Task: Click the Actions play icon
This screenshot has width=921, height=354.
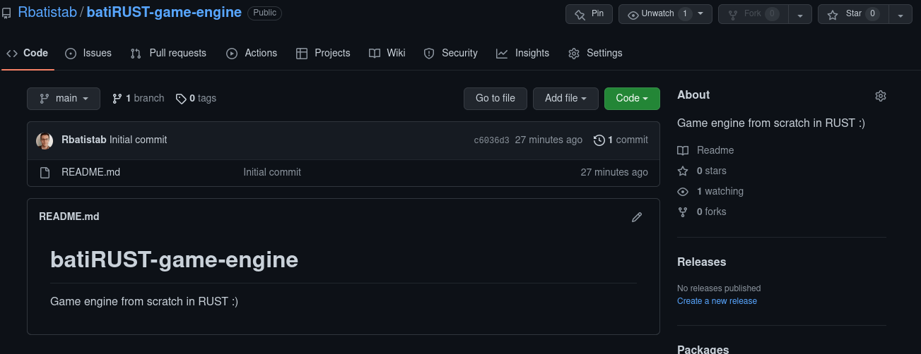Action: (232, 54)
